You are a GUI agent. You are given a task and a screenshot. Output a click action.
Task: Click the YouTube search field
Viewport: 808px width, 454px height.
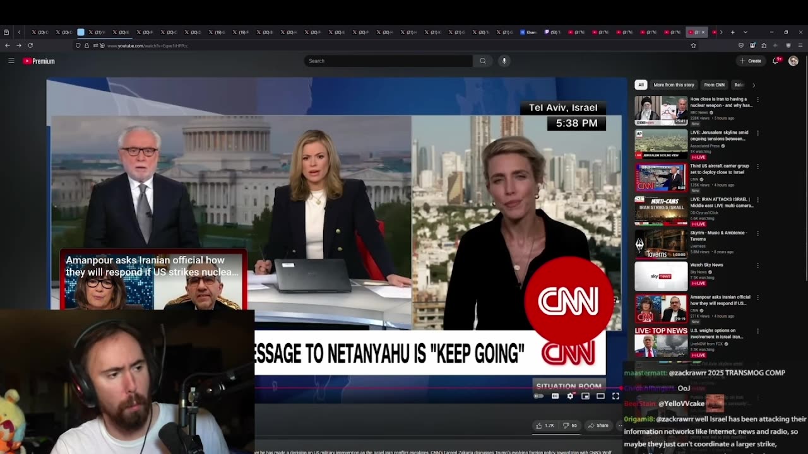pyautogui.click(x=388, y=61)
